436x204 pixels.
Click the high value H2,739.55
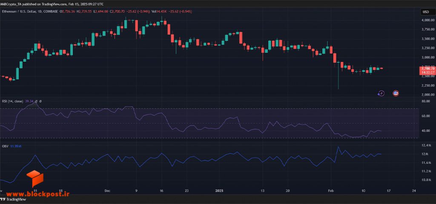coord(84,11)
